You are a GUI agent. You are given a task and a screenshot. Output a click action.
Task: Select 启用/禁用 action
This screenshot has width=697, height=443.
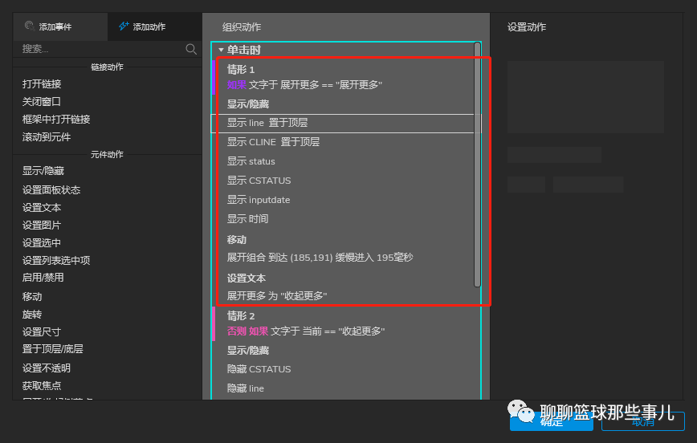point(43,278)
